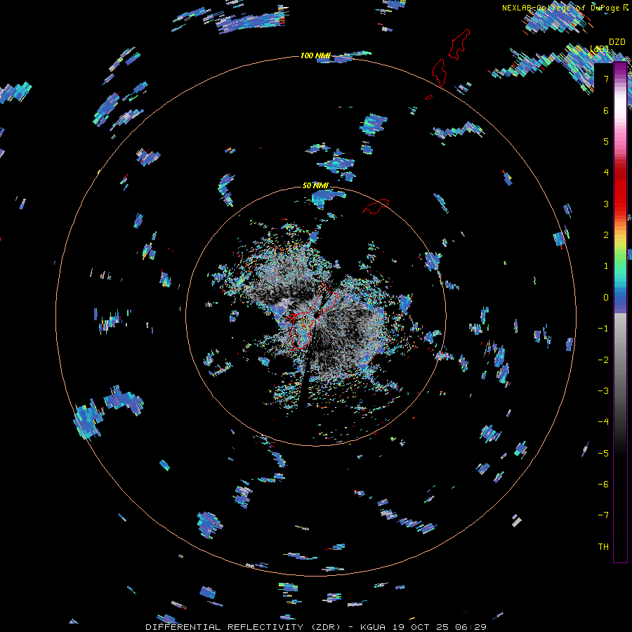Click the 2 dB tick on color scale
Viewport: 632px width, 632px height.
click(606, 235)
